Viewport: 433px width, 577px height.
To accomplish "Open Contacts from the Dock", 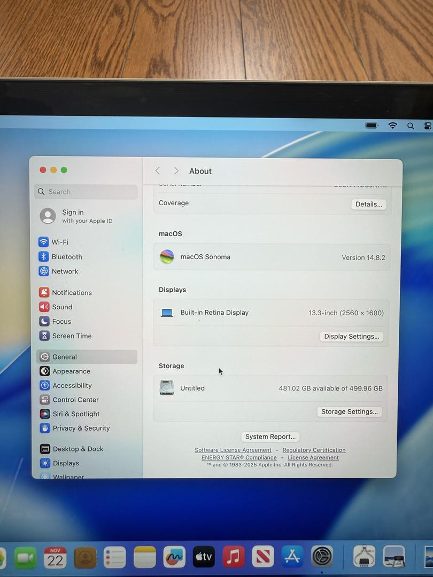I will click(x=85, y=557).
